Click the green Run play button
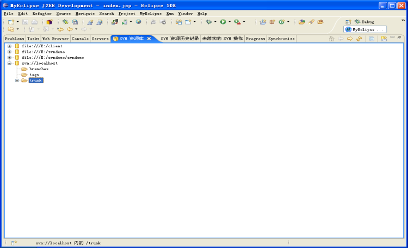 (223, 22)
